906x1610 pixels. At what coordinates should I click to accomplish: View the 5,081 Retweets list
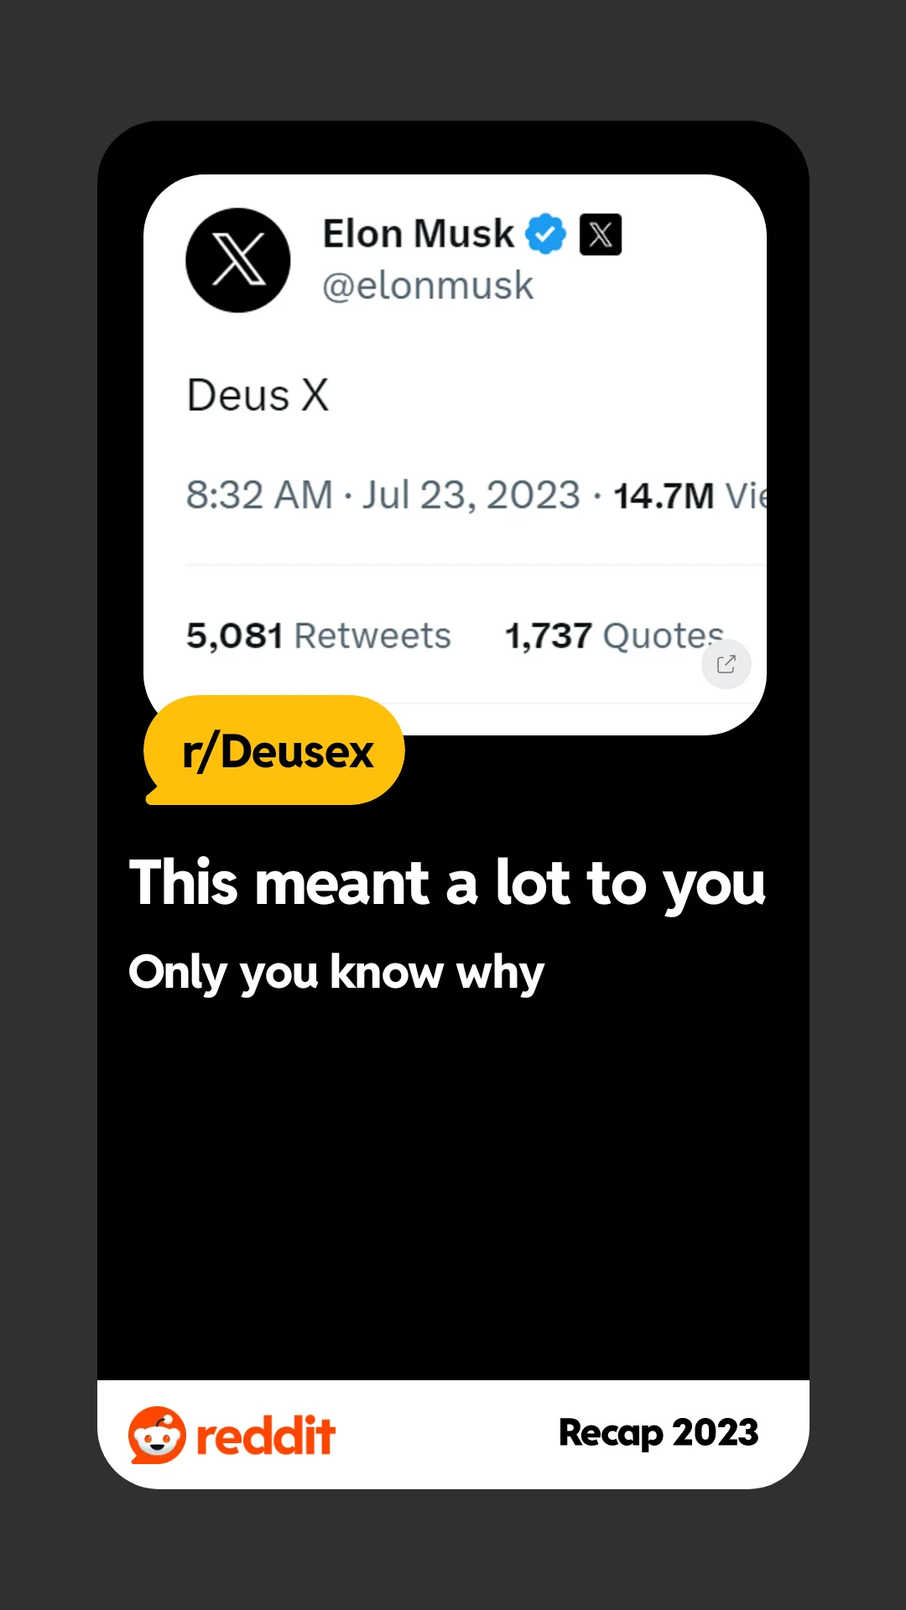319,636
